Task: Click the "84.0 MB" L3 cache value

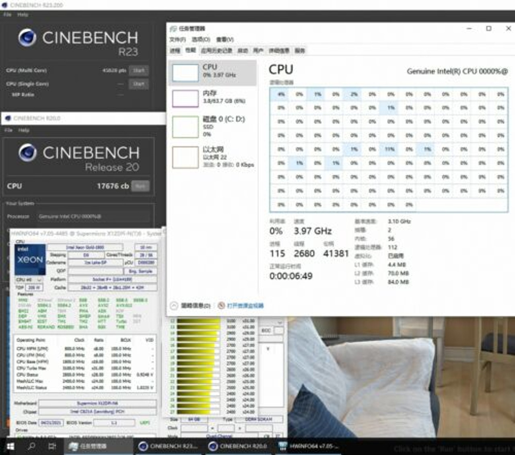Action: click(398, 282)
